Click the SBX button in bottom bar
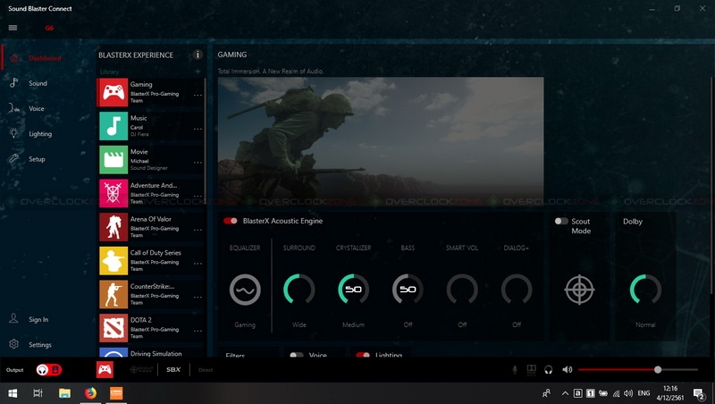 click(173, 370)
